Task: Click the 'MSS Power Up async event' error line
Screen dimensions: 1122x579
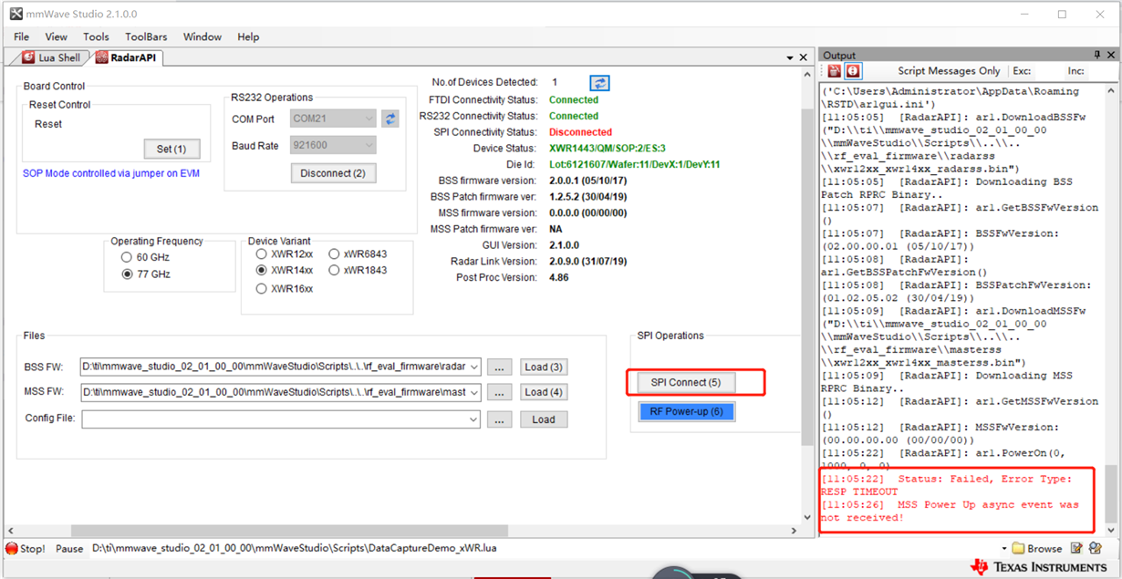Action: 949,511
